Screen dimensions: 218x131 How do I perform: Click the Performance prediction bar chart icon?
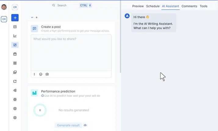pyautogui.click(x=35, y=93)
